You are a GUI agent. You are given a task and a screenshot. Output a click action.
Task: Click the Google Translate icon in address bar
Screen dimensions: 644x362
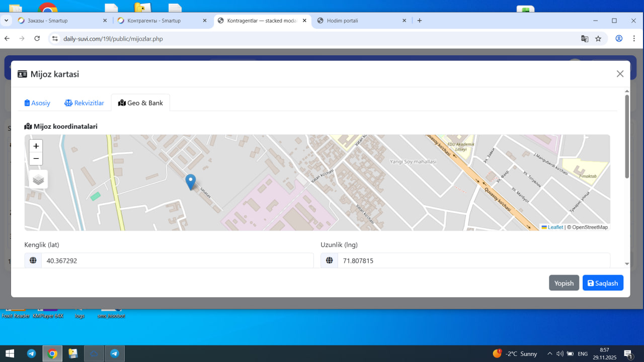pos(585,39)
